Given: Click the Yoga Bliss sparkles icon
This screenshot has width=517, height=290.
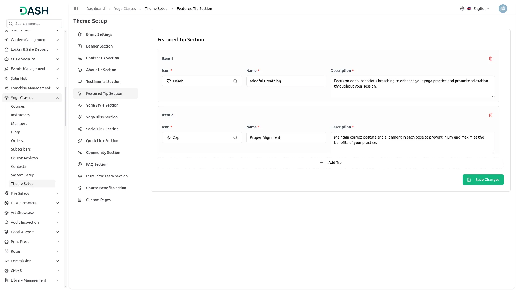Looking at the screenshot, I should [x=80, y=117].
